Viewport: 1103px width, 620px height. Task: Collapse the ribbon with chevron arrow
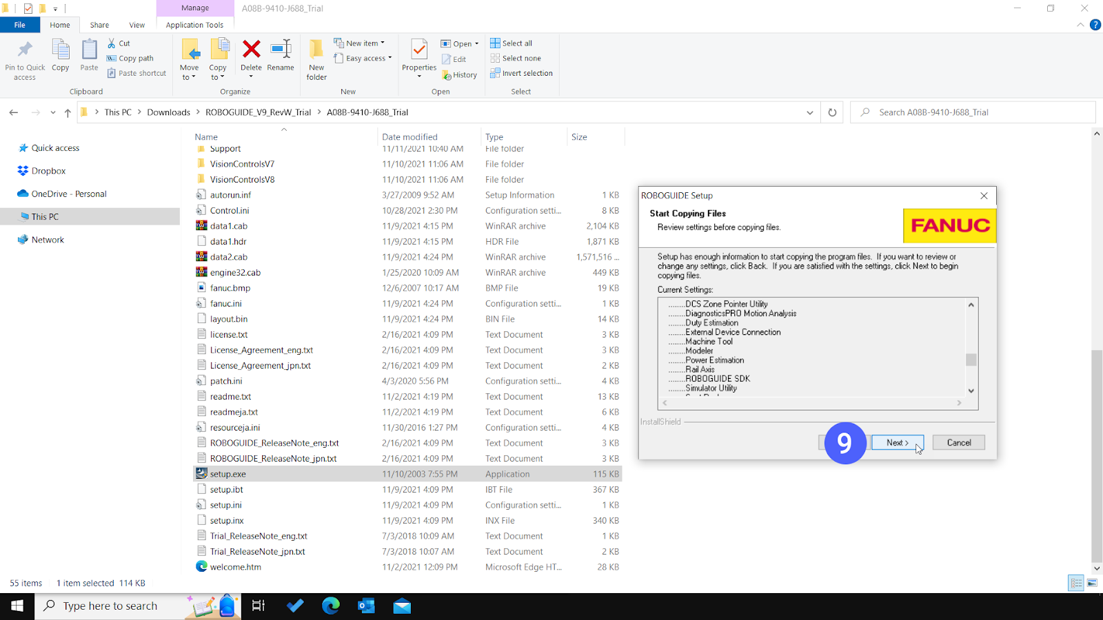[x=1080, y=25]
